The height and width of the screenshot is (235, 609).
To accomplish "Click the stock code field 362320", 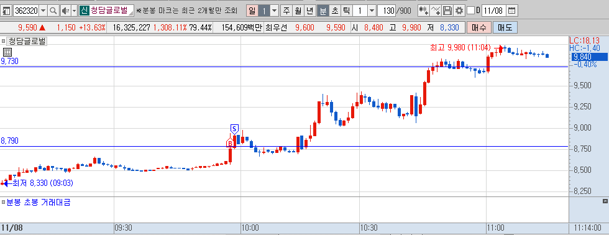I will pos(26,11).
